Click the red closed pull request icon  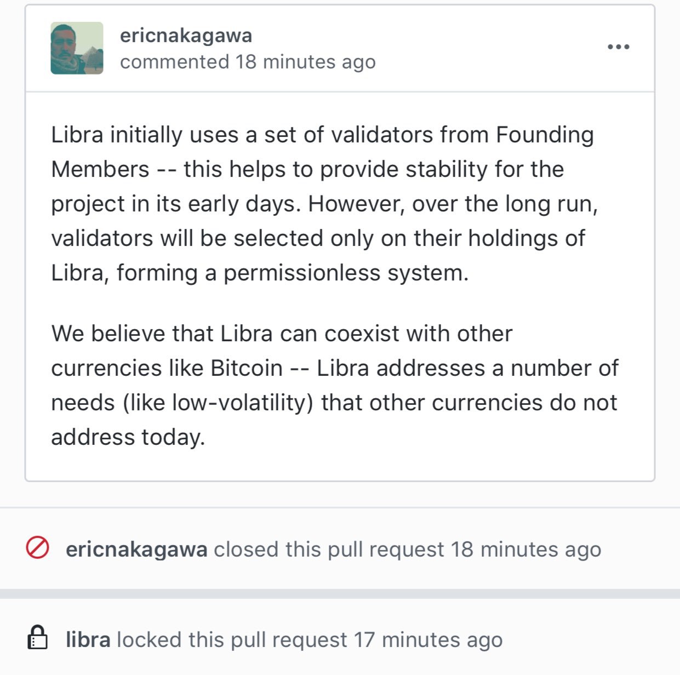(x=38, y=548)
